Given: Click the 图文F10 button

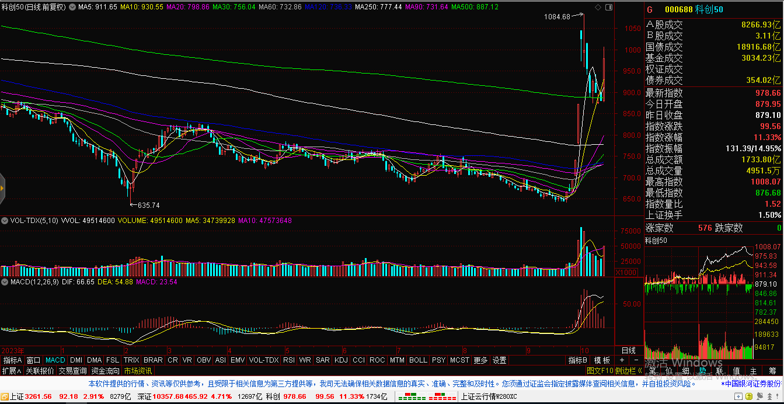Looking at the screenshot, I should tap(600, 371).
